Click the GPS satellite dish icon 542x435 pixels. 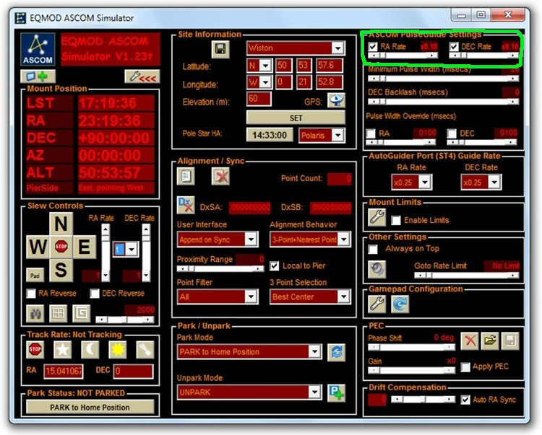pos(336,100)
